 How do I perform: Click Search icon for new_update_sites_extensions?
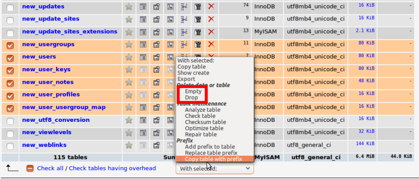coord(170,32)
